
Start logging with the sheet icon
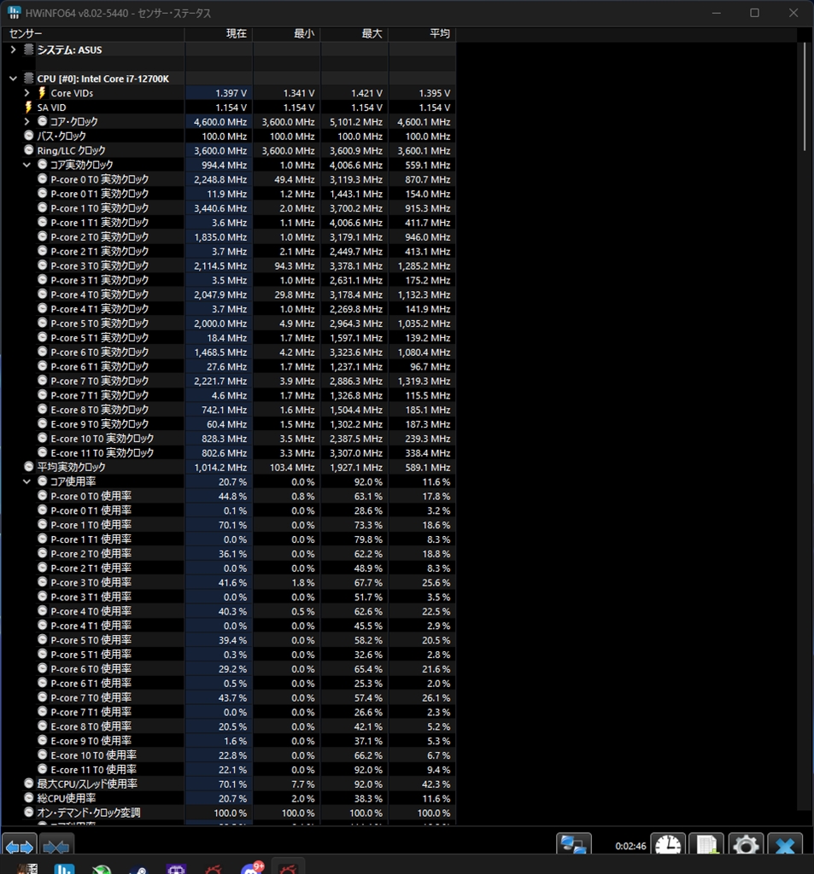coord(706,845)
